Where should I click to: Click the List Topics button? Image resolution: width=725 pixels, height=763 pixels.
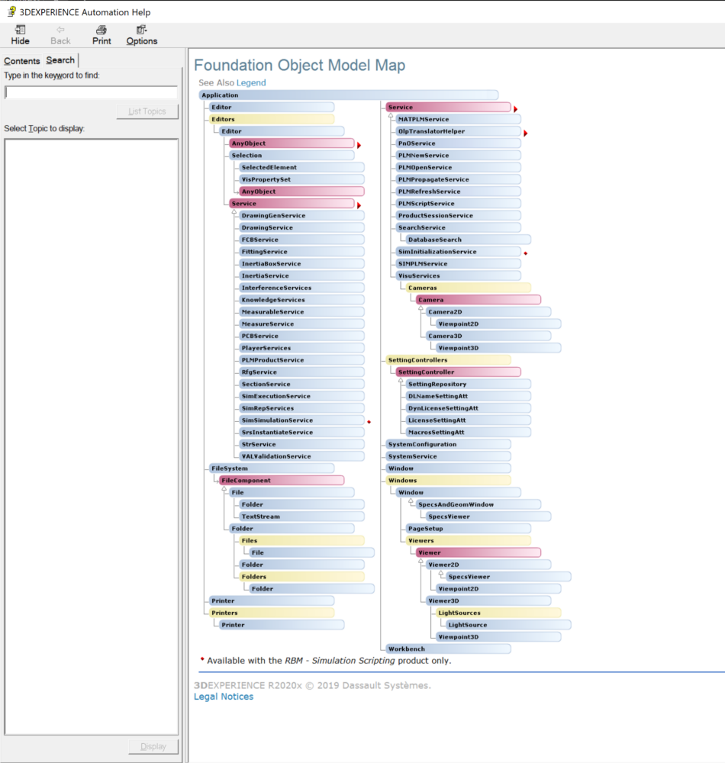click(x=146, y=111)
